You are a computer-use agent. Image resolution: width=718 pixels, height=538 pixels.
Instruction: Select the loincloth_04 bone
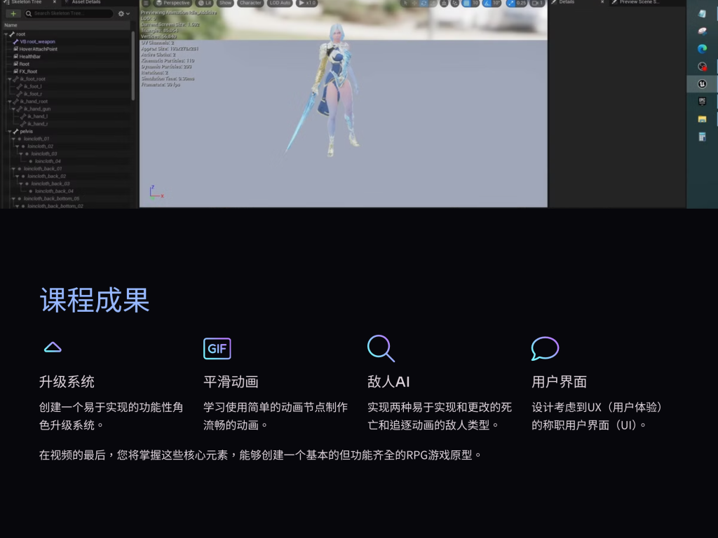[48, 161]
